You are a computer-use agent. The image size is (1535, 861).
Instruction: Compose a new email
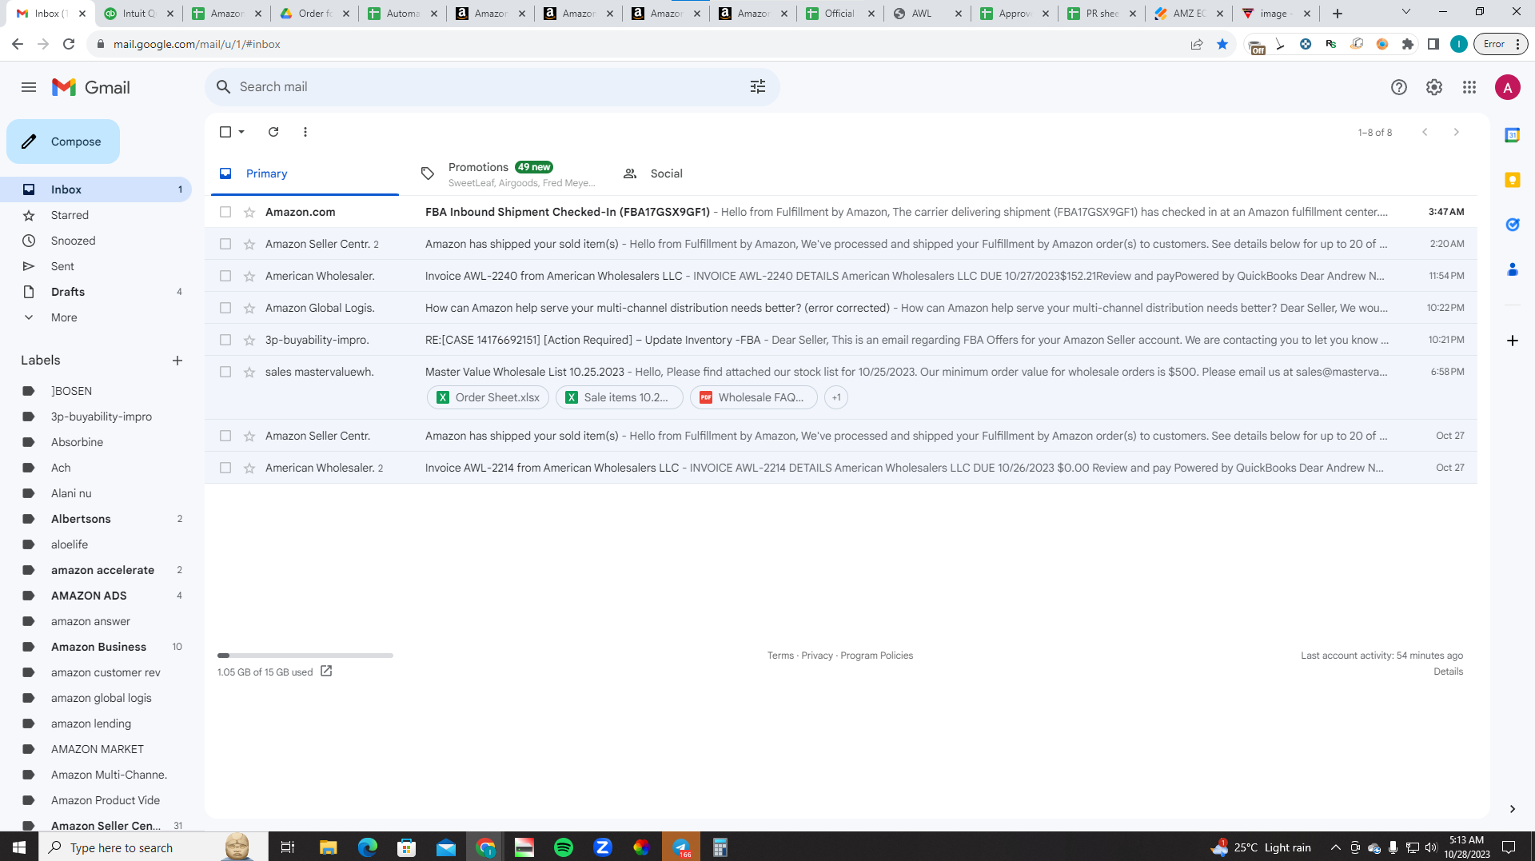pyautogui.click(x=63, y=142)
